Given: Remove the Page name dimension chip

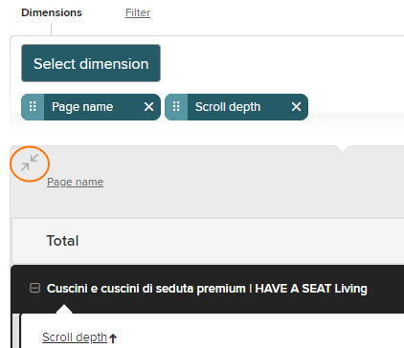Looking at the screenshot, I should point(148,107).
